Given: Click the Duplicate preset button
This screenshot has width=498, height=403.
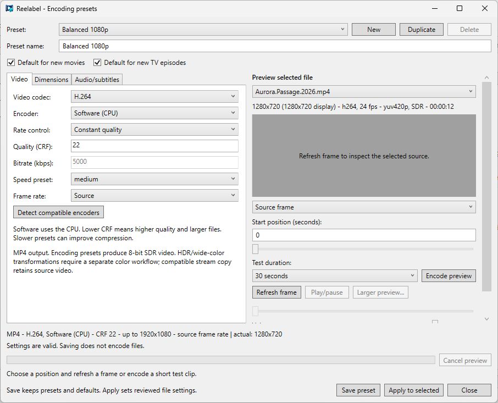Looking at the screenshot, I should [422, 30].
